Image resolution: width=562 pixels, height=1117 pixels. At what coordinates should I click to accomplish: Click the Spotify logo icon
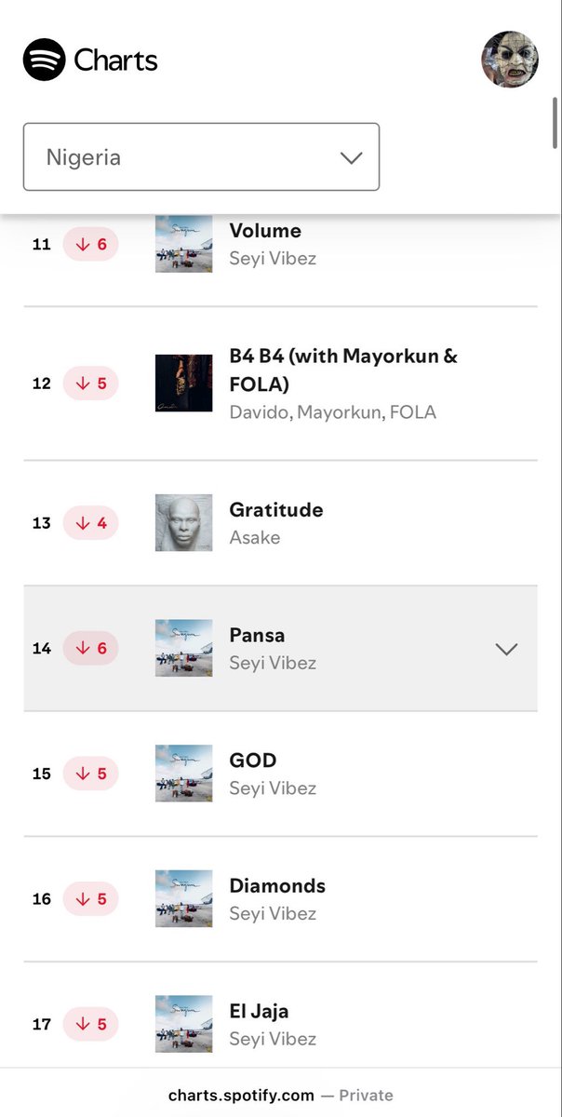(44, 61)
